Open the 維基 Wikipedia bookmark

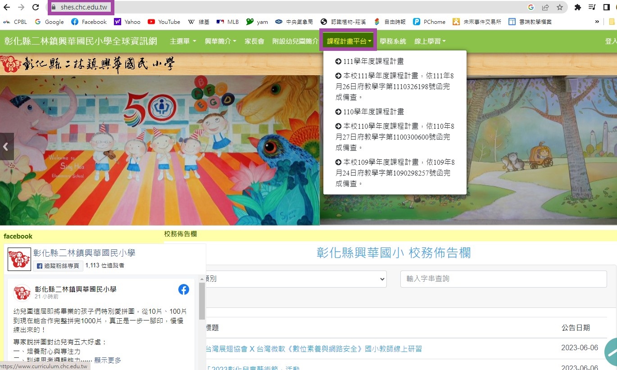(x=198, y=22)
